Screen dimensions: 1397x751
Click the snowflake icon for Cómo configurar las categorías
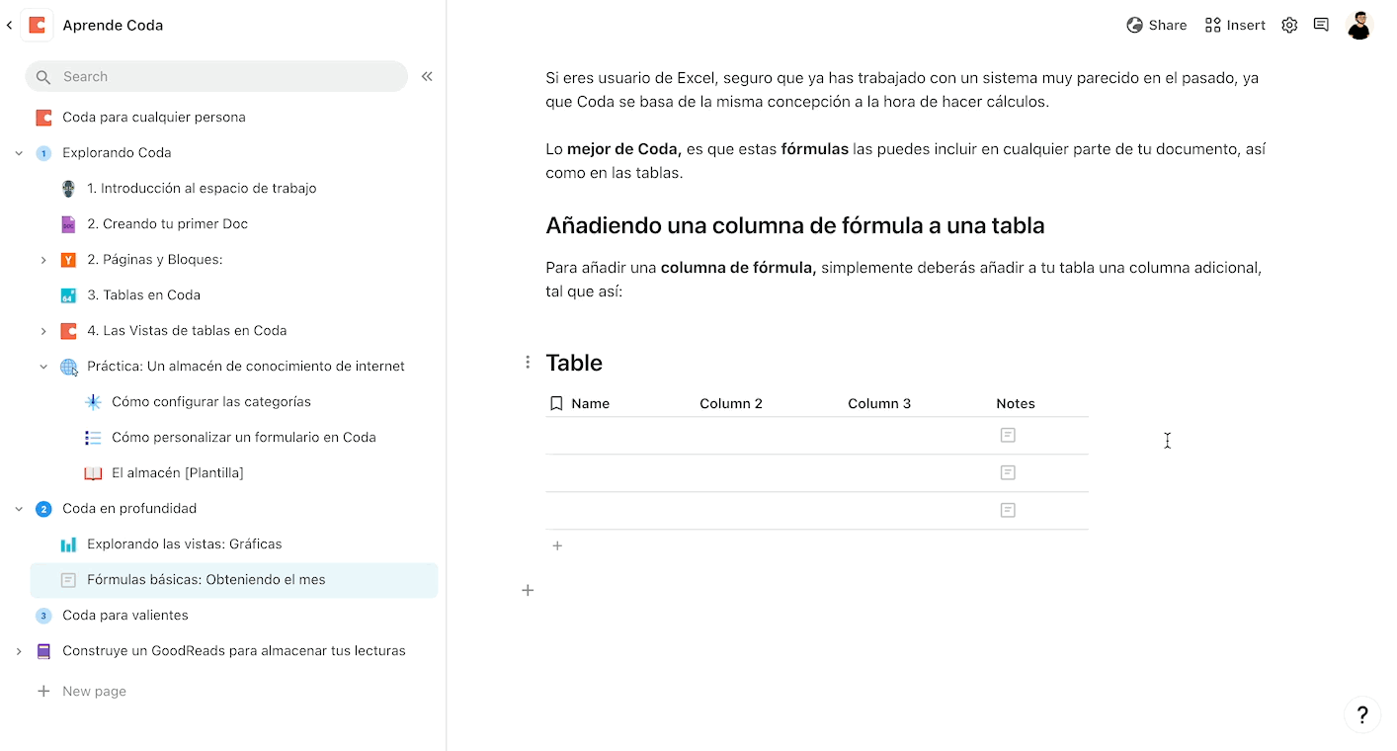[x=93, y=402]
